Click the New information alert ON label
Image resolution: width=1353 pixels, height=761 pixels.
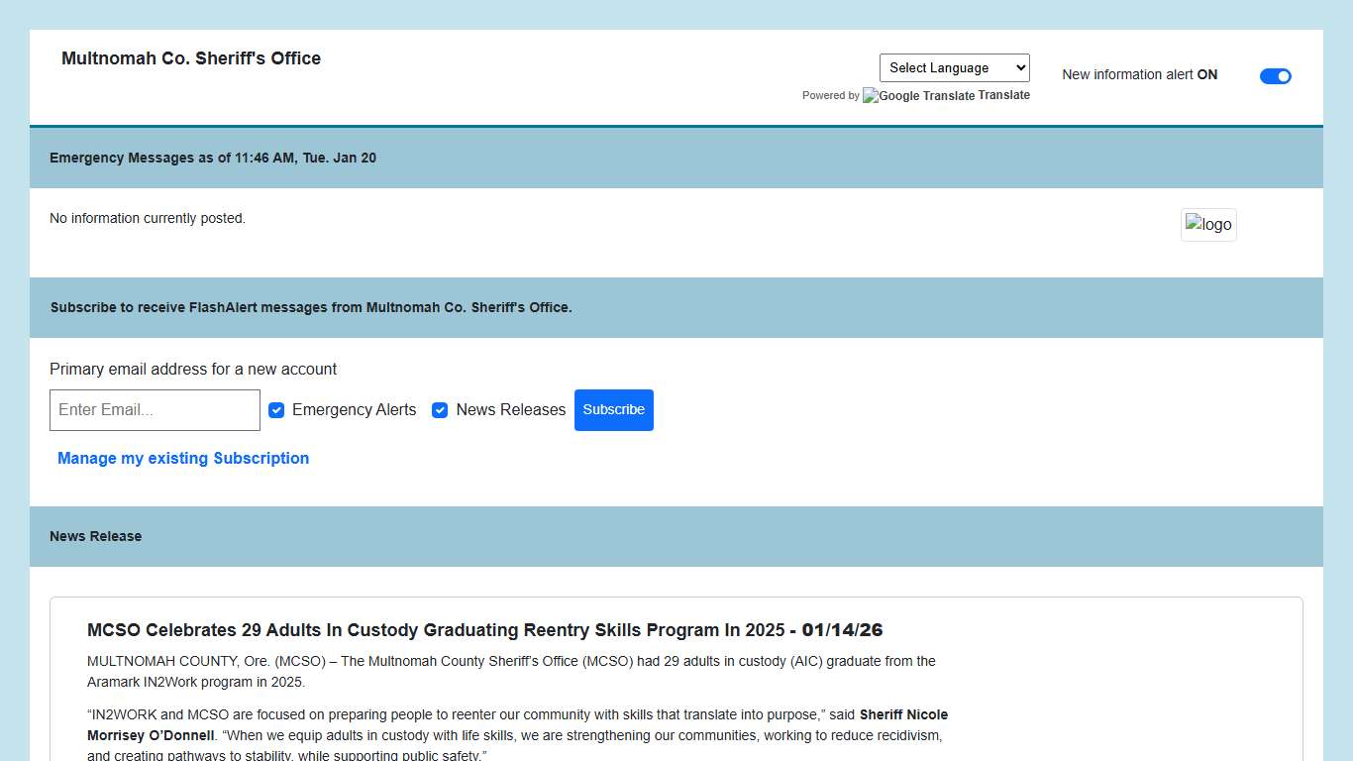1139,74
